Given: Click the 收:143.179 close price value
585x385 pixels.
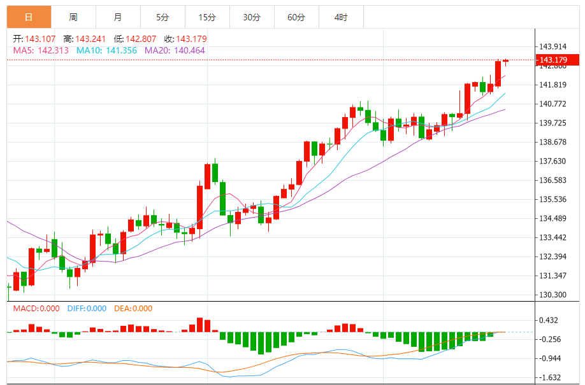Looking at the screenshot, I should coord(185,39).
